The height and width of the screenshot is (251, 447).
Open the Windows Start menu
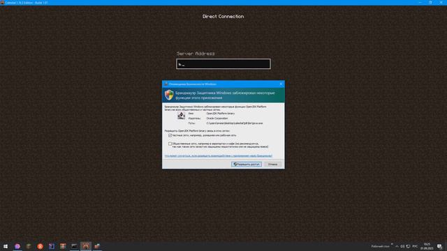[6, 246]
